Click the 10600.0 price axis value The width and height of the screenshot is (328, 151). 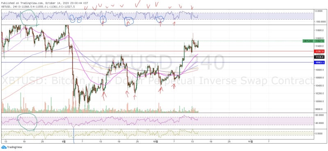(319, 78)
